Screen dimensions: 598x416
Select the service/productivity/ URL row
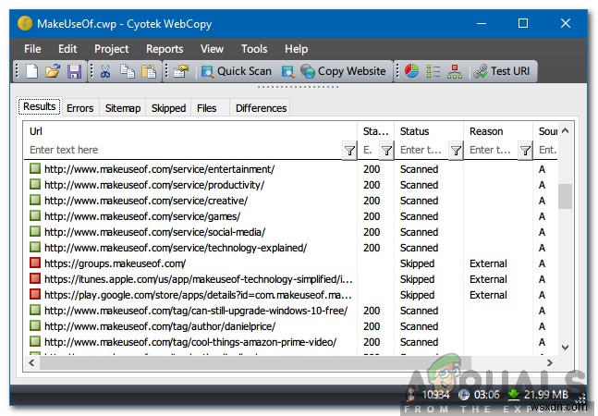(x=290, y=185)
